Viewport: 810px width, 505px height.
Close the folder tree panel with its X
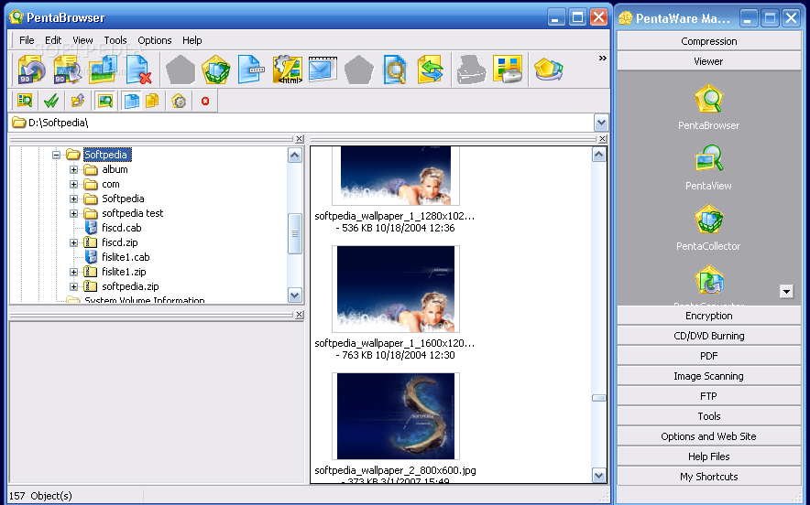click(299, 139)
